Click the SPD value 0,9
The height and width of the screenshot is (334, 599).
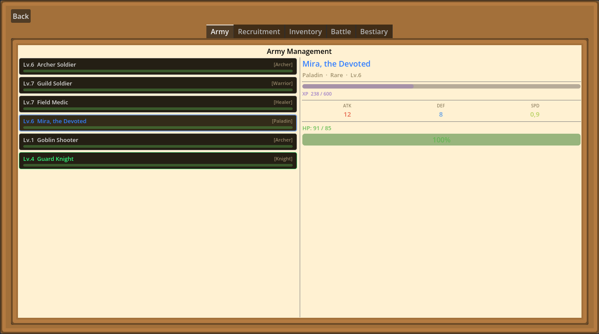pyautogui.click(x=535, y=114)
